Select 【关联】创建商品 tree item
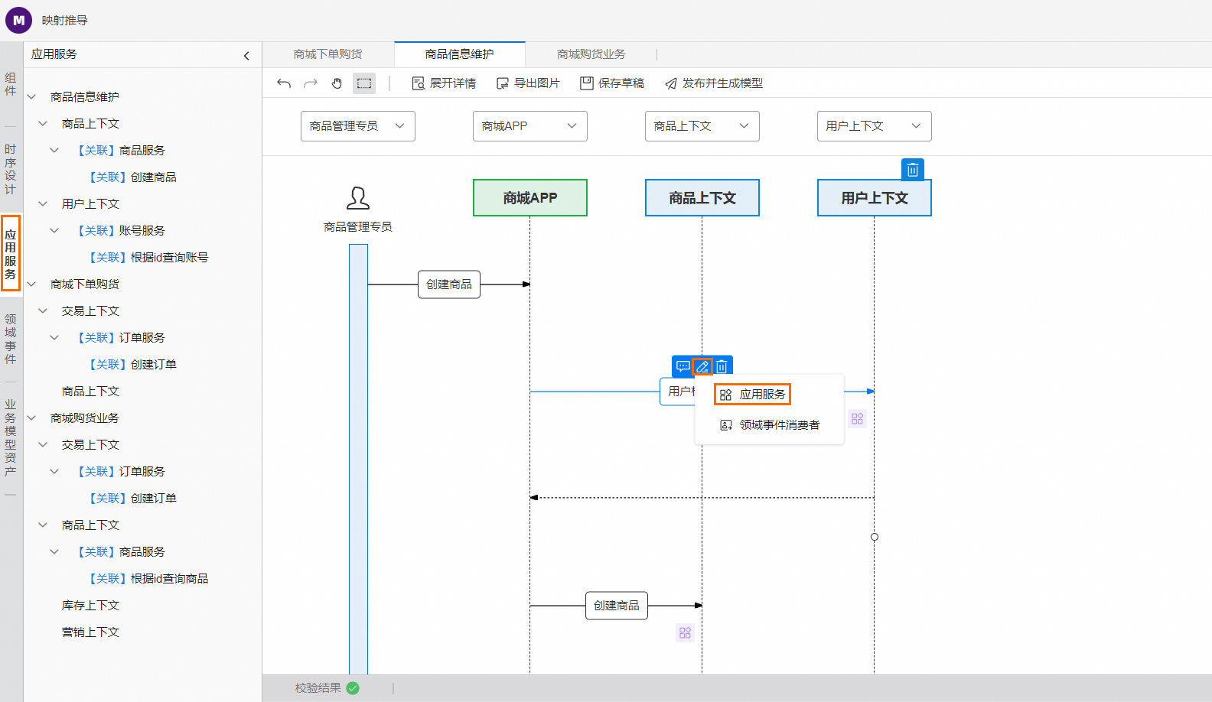The width and height of the screenshot is (1212, 702). (x=132, y=177)
